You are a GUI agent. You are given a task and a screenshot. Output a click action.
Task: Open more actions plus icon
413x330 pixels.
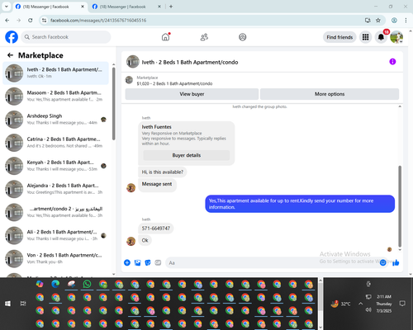(127, 262)
